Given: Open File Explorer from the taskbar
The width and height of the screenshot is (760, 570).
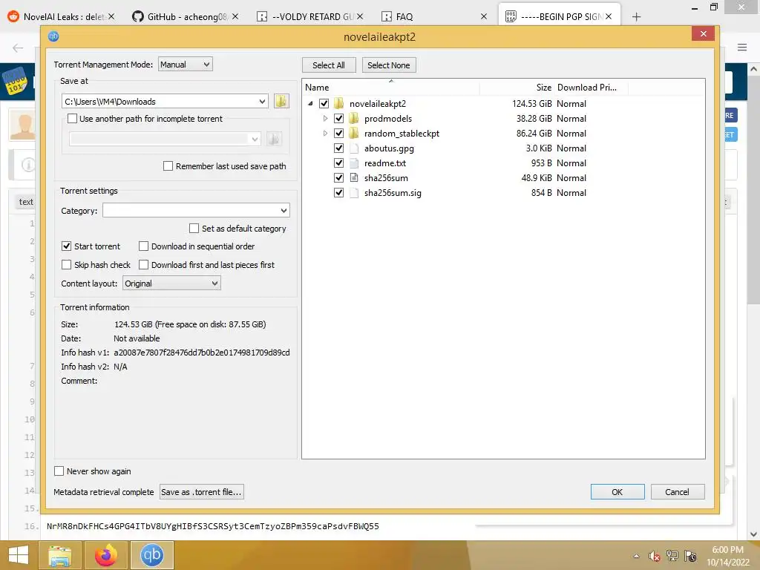Looking at the screenshot, I should click(59, 555).
